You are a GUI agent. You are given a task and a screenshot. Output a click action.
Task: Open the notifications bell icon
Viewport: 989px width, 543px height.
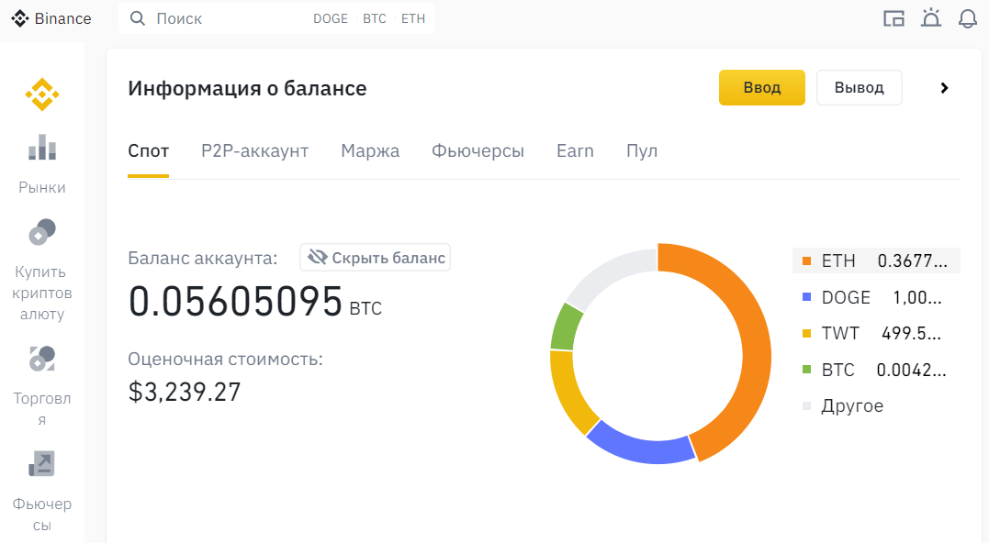pyautogui.click(x=968, y=19)
